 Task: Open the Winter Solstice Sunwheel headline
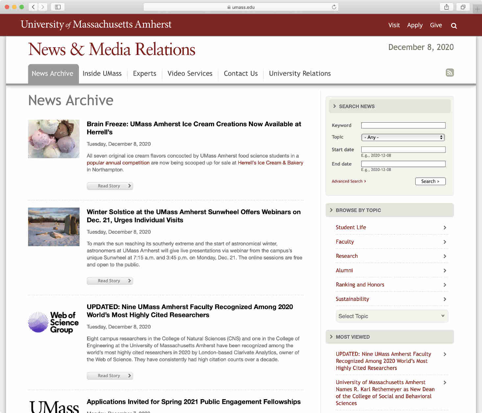point(194,216)
